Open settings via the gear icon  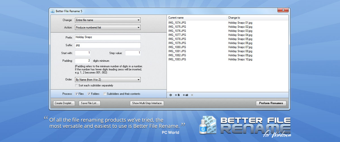(171, 95)
